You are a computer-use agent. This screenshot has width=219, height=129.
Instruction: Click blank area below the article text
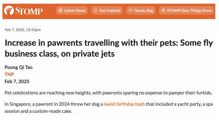[x=109, y=122]
